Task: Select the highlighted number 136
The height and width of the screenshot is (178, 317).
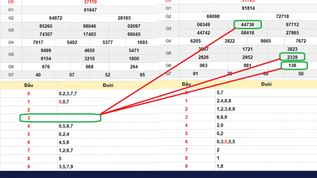Action: (x=292, y=66)
